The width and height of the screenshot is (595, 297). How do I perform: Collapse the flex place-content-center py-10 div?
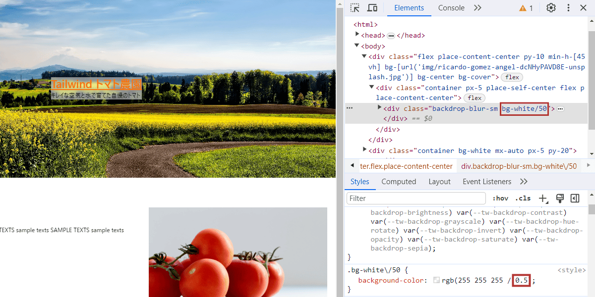click(x=364, y=56)
